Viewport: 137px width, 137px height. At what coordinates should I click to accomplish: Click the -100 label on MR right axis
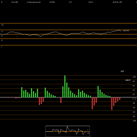(134, 121)
